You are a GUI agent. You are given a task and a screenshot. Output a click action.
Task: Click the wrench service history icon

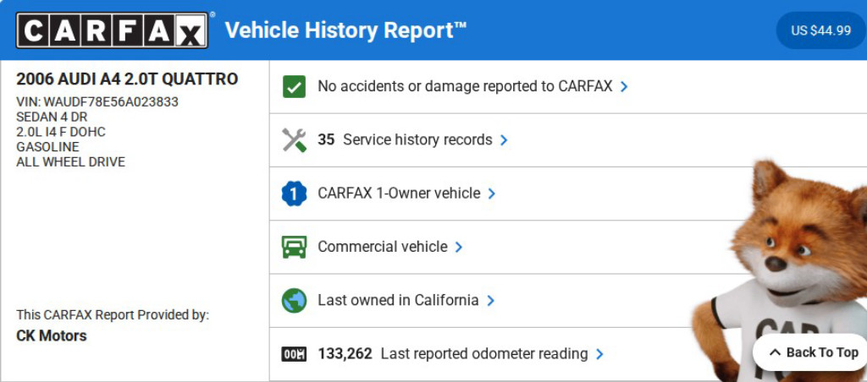point(294,139)
